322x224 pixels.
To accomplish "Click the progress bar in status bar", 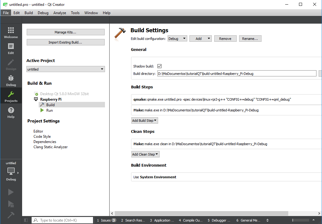I will pos(301,220).
